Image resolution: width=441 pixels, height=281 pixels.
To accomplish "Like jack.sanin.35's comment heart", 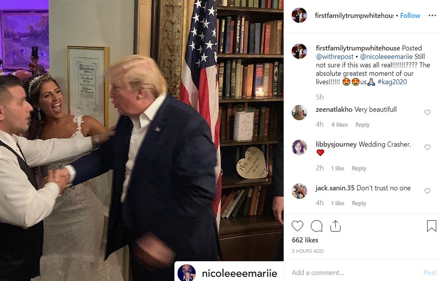I will pyautogui.click(x=427, y=191).
